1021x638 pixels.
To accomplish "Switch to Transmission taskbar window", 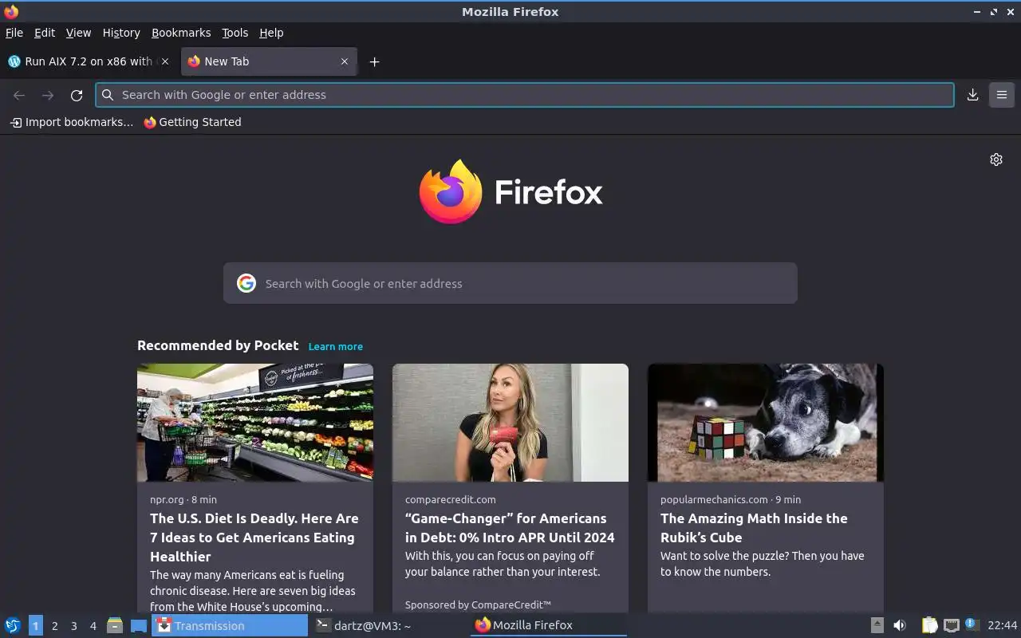I will click(x=230, y=626).
